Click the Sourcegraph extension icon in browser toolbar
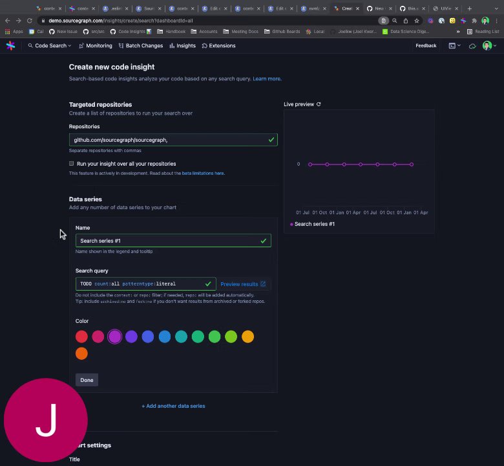Screen dimensions: 504x466 [x=463, y=21]
